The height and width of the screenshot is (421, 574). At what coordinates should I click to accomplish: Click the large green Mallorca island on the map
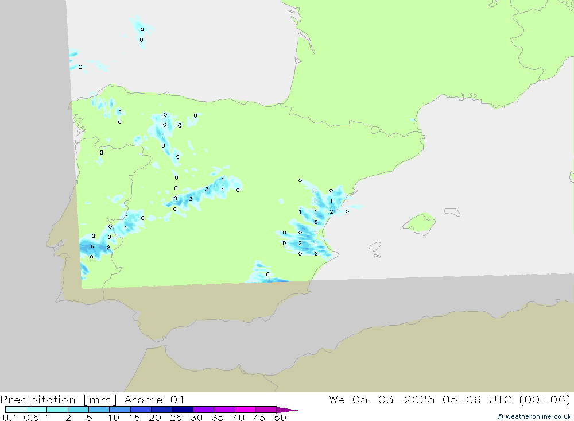click(x=420, y=223)
